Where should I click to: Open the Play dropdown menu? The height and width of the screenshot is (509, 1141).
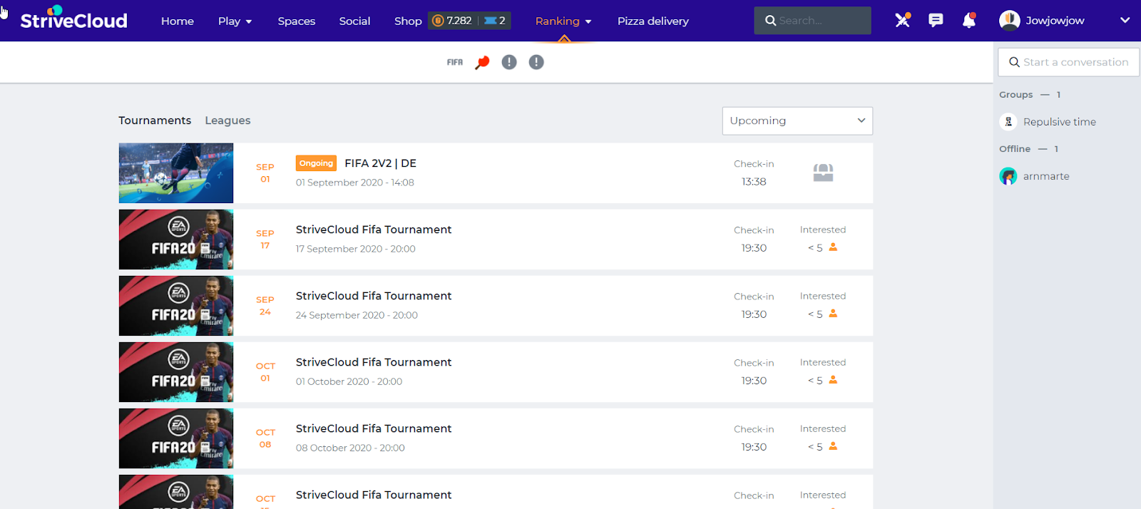(235, 21)
